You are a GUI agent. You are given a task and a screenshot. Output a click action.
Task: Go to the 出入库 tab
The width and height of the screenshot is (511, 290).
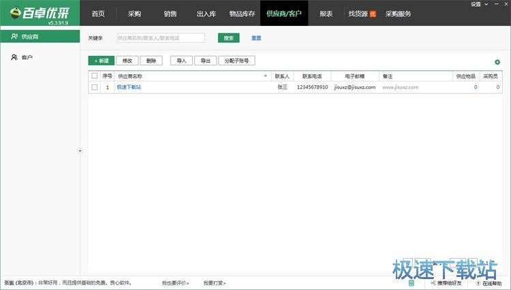click(x=206, y=14)
